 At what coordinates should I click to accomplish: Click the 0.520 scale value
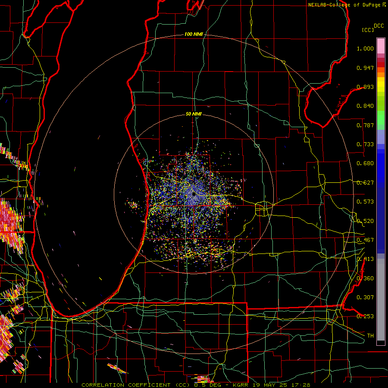coord(365,221)
